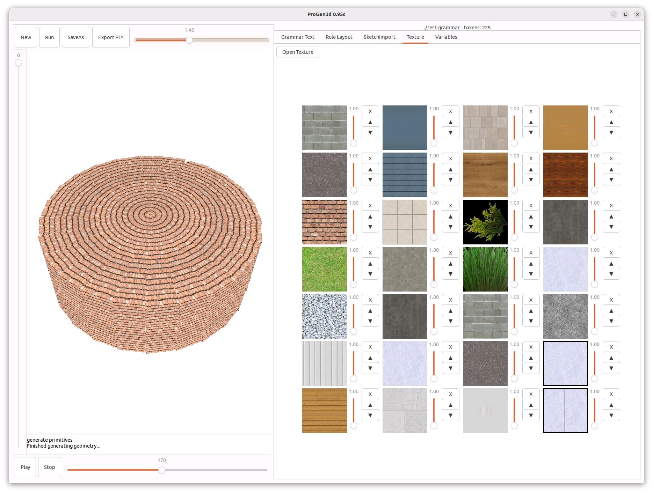Move the cream floor tile texture up
Screen dimensions: 653x493
[x=450, y=216]
